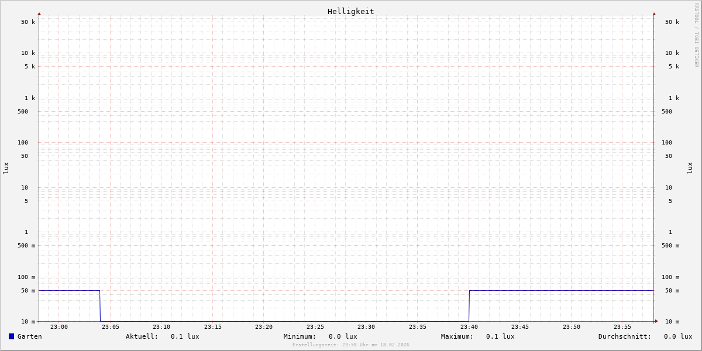The image size is (702, 351).
Task: Click the 100 label on left axis
Action: tap(23, 143)
